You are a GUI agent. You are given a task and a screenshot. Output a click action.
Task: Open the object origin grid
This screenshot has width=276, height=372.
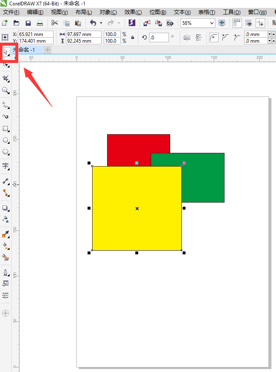point(5,37)
